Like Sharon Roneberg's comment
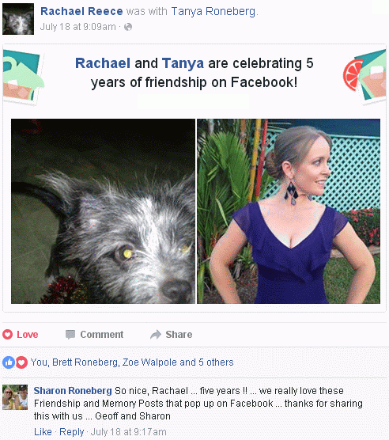This screenshot has width=389, height=440. coord(43,431)
